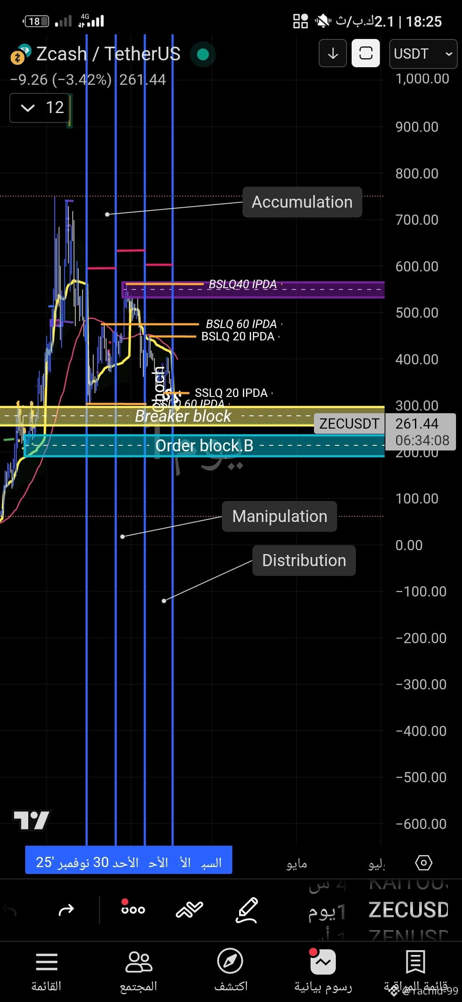Image resolution: width=462 pixels, height=1002 pixels.
Task: Open اكتشف explore tab
Action: (x=231, y=971)
